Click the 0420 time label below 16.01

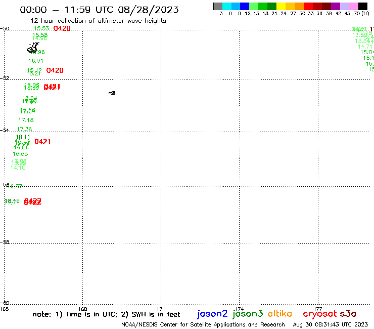coord(55,70)
